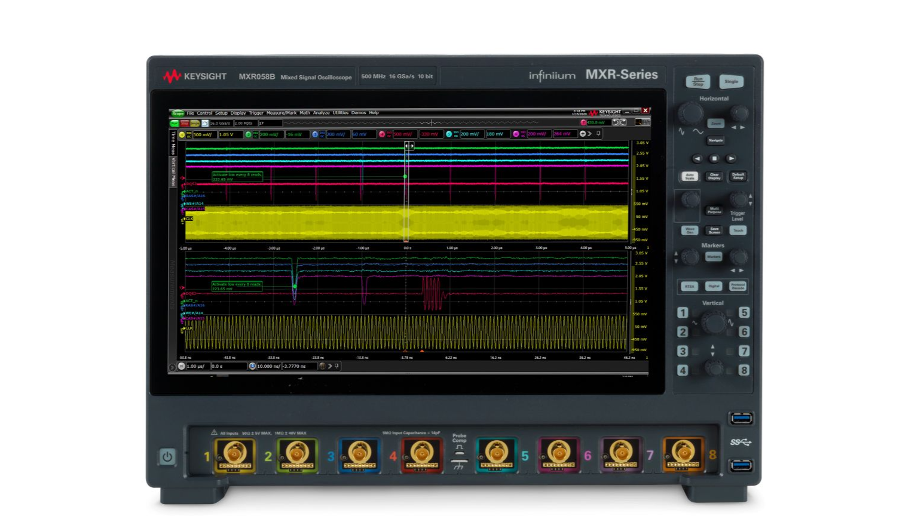The width and height of the screenshot is (918, 516).
Task: Click the pin icon on the channel bar
Action: pos(598,134)
